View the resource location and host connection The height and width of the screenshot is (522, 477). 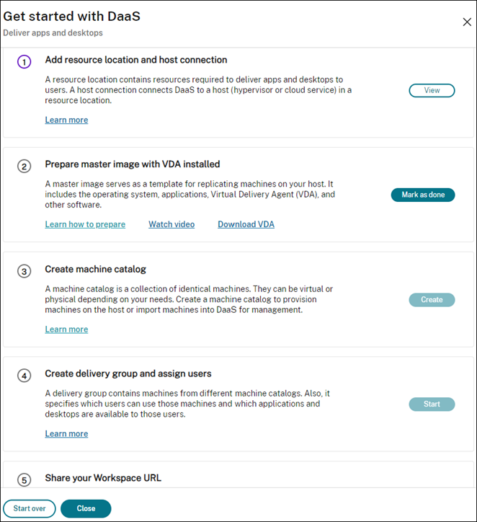click(432, 91)
